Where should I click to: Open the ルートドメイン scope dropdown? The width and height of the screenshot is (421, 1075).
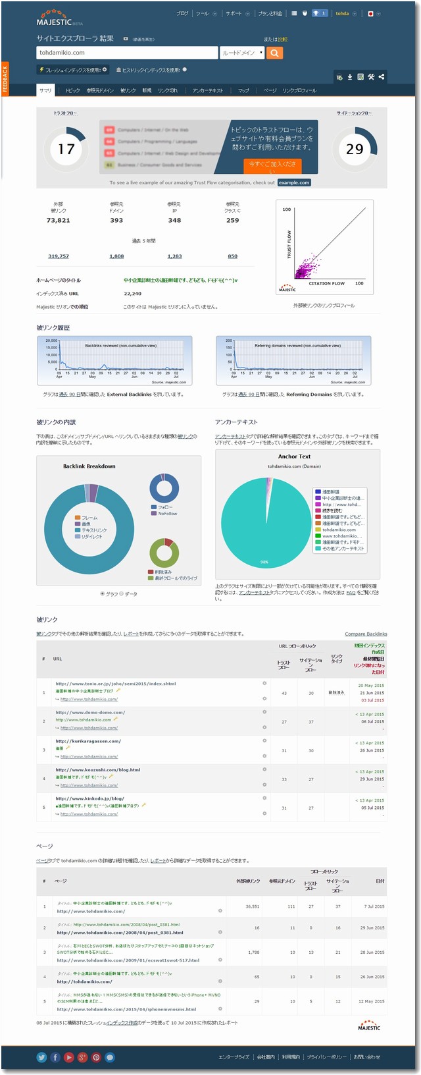click(242, 53)
